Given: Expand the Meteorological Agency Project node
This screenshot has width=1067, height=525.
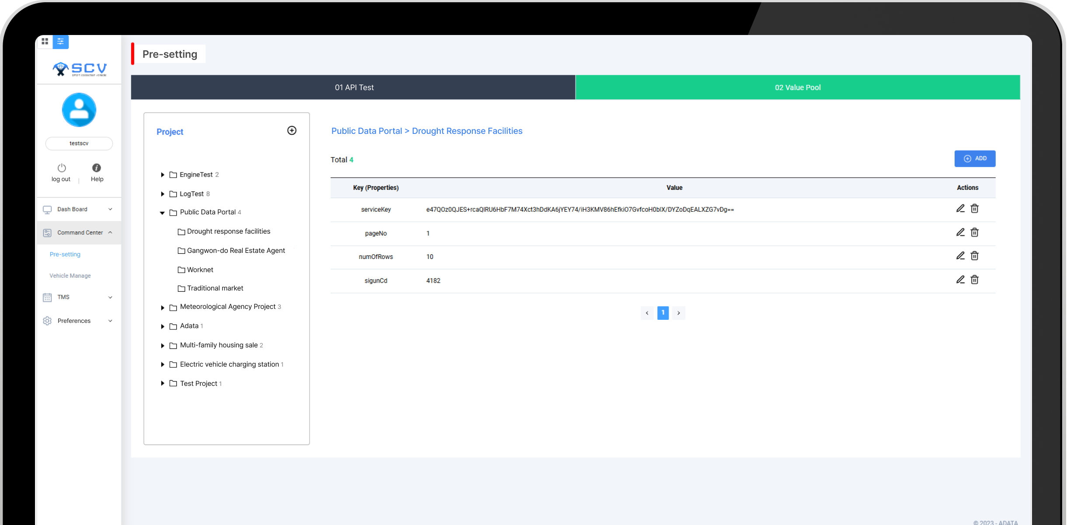Looking at the screenshot, I should [x=162, y=308].
